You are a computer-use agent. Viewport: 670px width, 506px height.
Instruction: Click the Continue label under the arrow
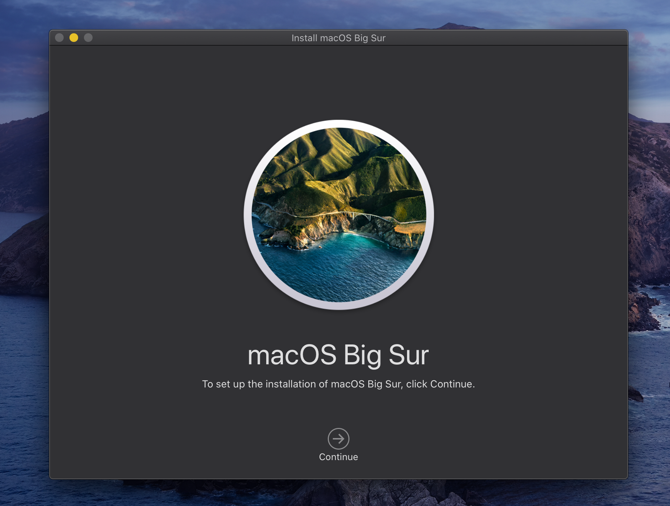point(338,457)
